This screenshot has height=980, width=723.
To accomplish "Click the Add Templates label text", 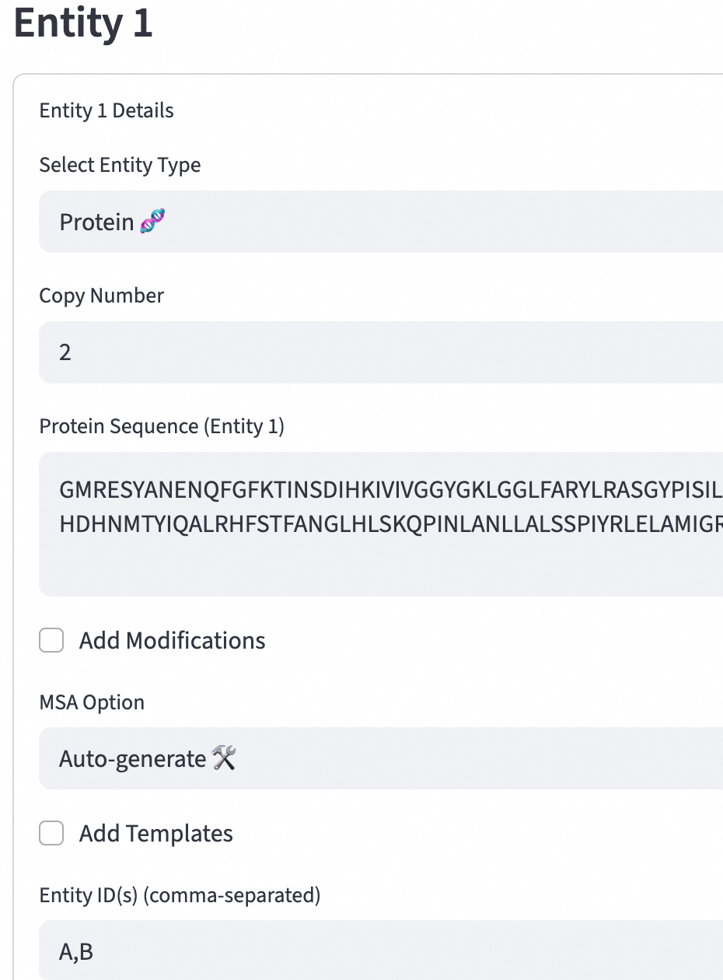I will pyautogui.click(x=155, y=834).
